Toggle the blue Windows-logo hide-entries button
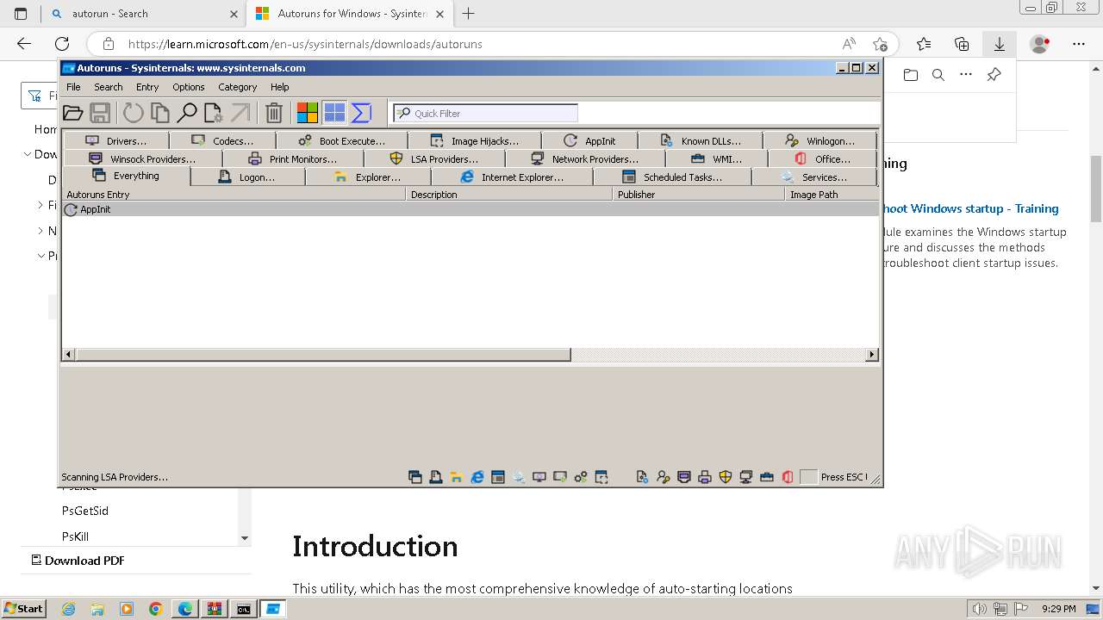The width and height of the screenshot is (1103, 620). [x=334, y=113]
